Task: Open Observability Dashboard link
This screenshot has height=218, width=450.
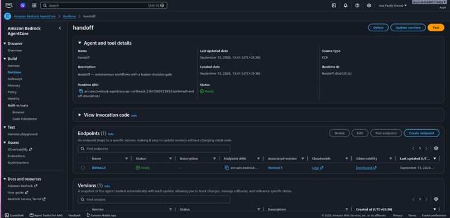Action: pos(366,168)
